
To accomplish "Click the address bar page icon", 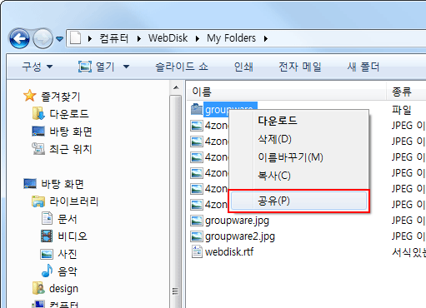I will click(x=75, y=38).
